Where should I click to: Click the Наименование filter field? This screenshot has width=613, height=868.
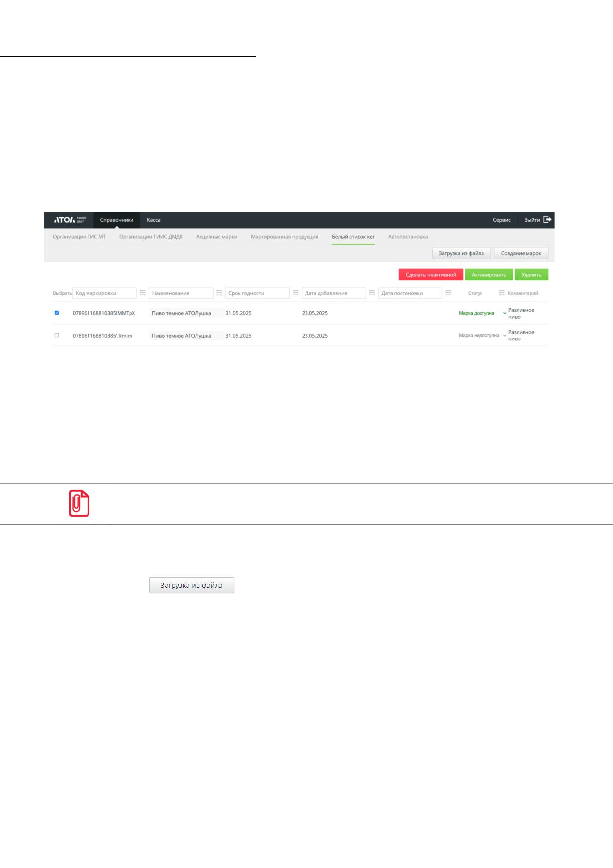[x=181, y=293]
